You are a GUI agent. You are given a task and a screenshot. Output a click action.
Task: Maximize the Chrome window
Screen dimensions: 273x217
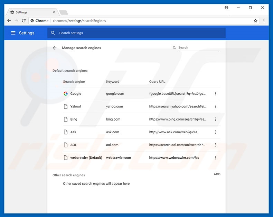pyautogui.click(x=250, y=8)
